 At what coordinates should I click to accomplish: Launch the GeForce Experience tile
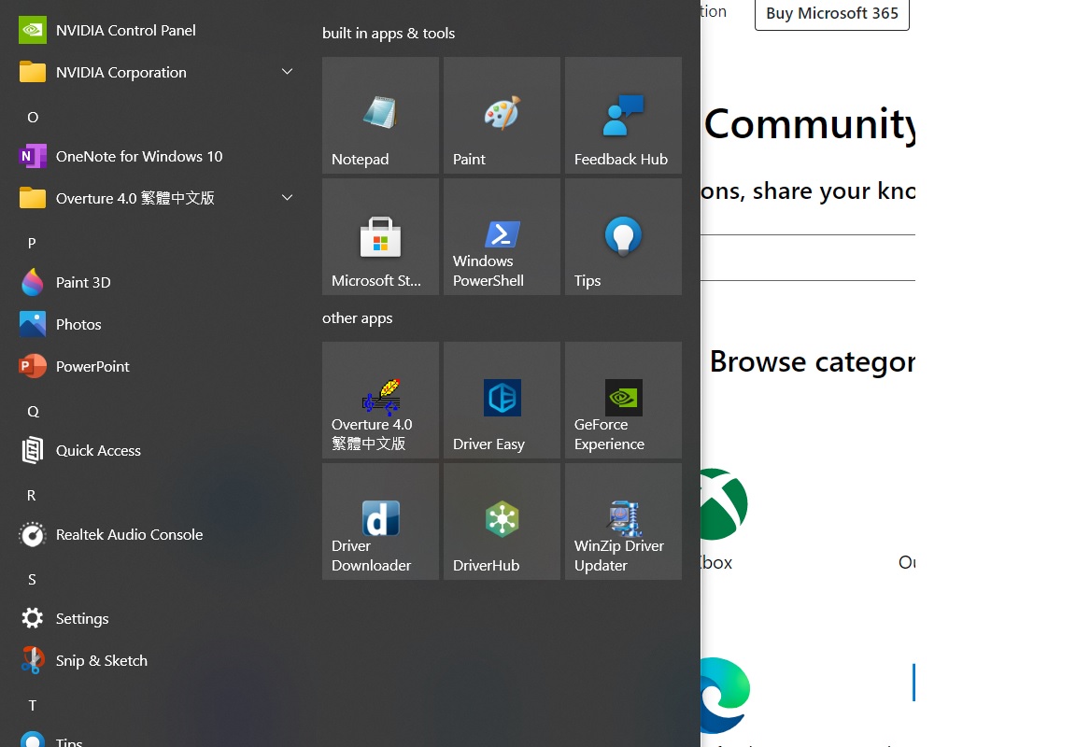coord(623,400)
